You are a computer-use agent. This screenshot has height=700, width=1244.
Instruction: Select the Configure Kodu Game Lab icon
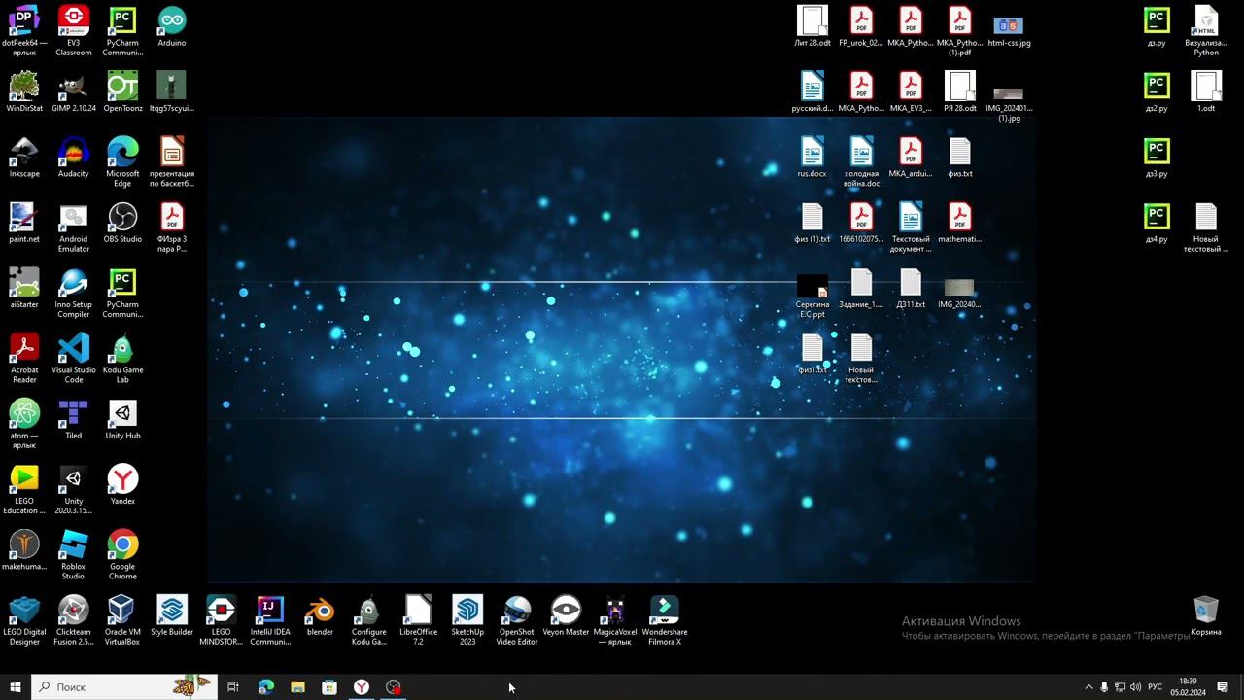coord(368,619)
